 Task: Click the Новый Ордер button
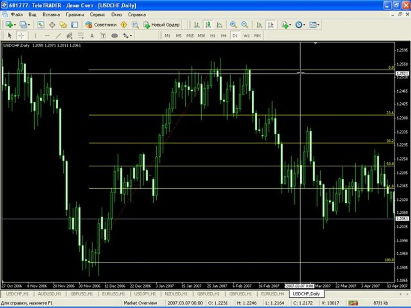(x=162, y=25)
